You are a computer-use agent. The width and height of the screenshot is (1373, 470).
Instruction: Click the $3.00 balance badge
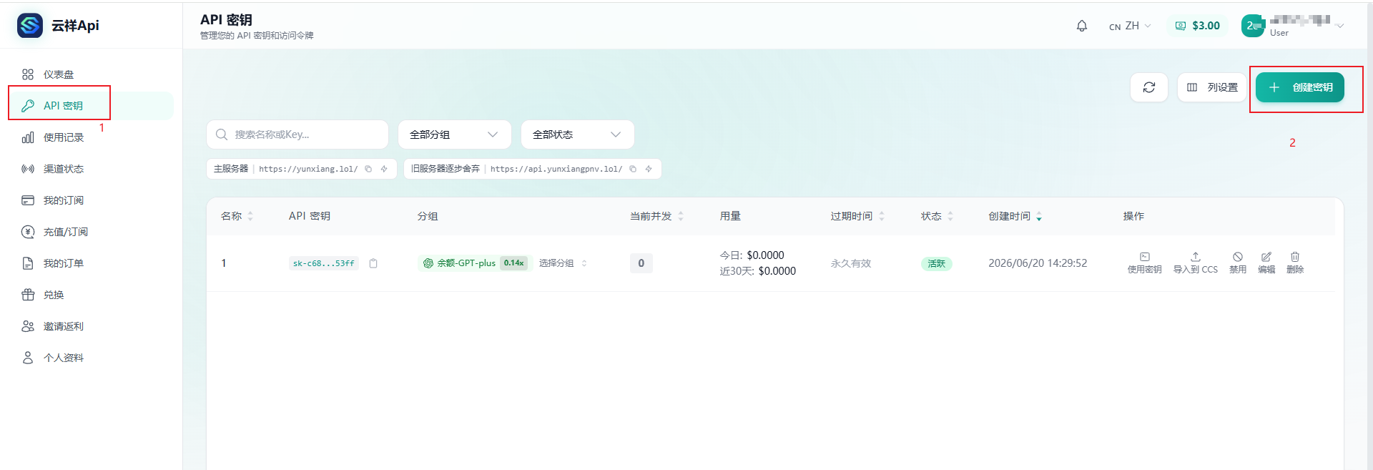(x=1198, y=26)
